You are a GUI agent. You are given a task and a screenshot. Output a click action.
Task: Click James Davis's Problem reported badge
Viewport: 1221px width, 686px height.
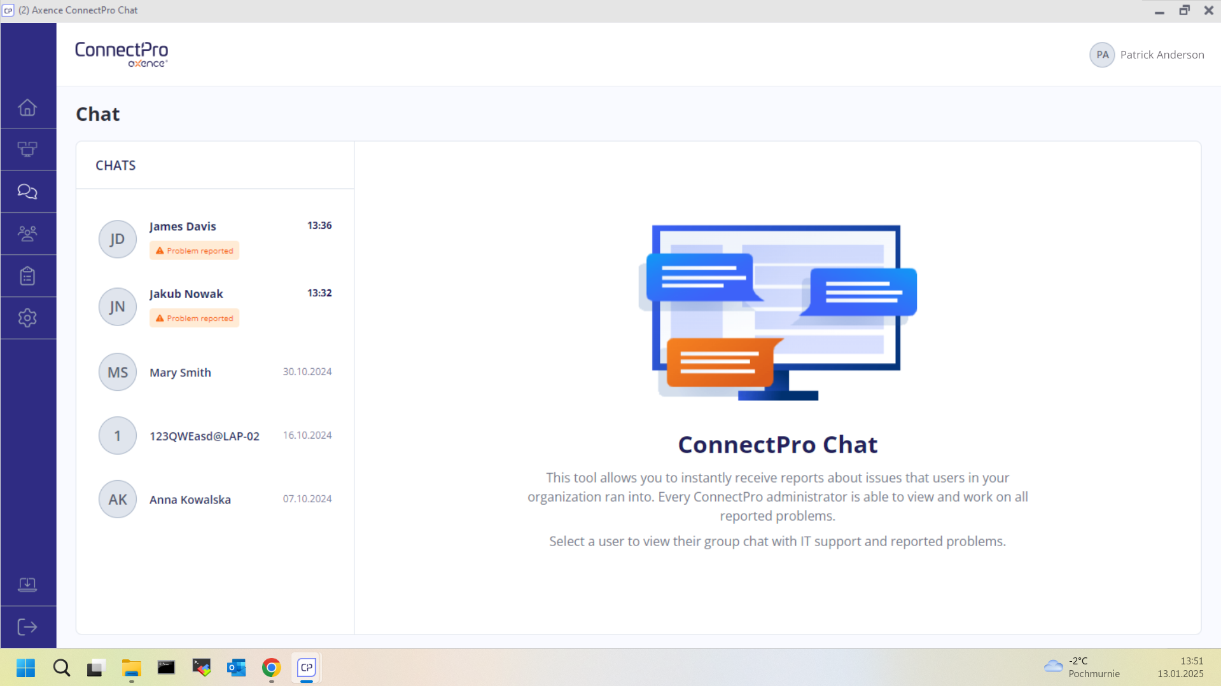(193, 250)
